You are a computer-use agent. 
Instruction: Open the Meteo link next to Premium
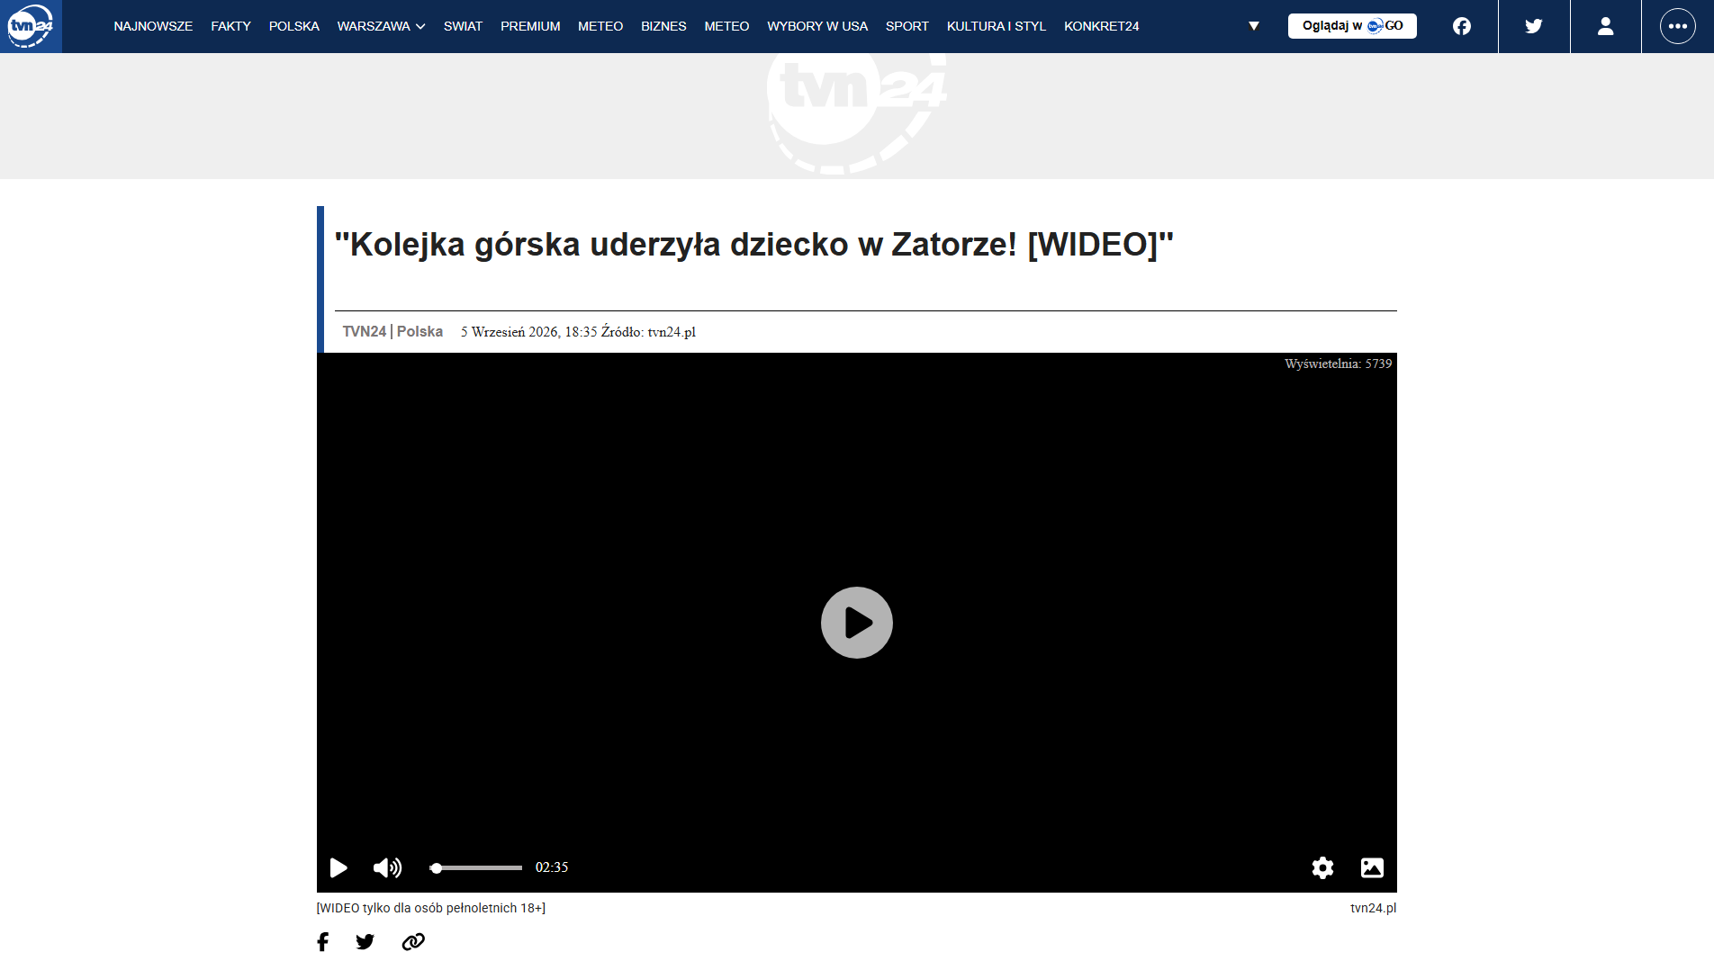tap(600, 26)
